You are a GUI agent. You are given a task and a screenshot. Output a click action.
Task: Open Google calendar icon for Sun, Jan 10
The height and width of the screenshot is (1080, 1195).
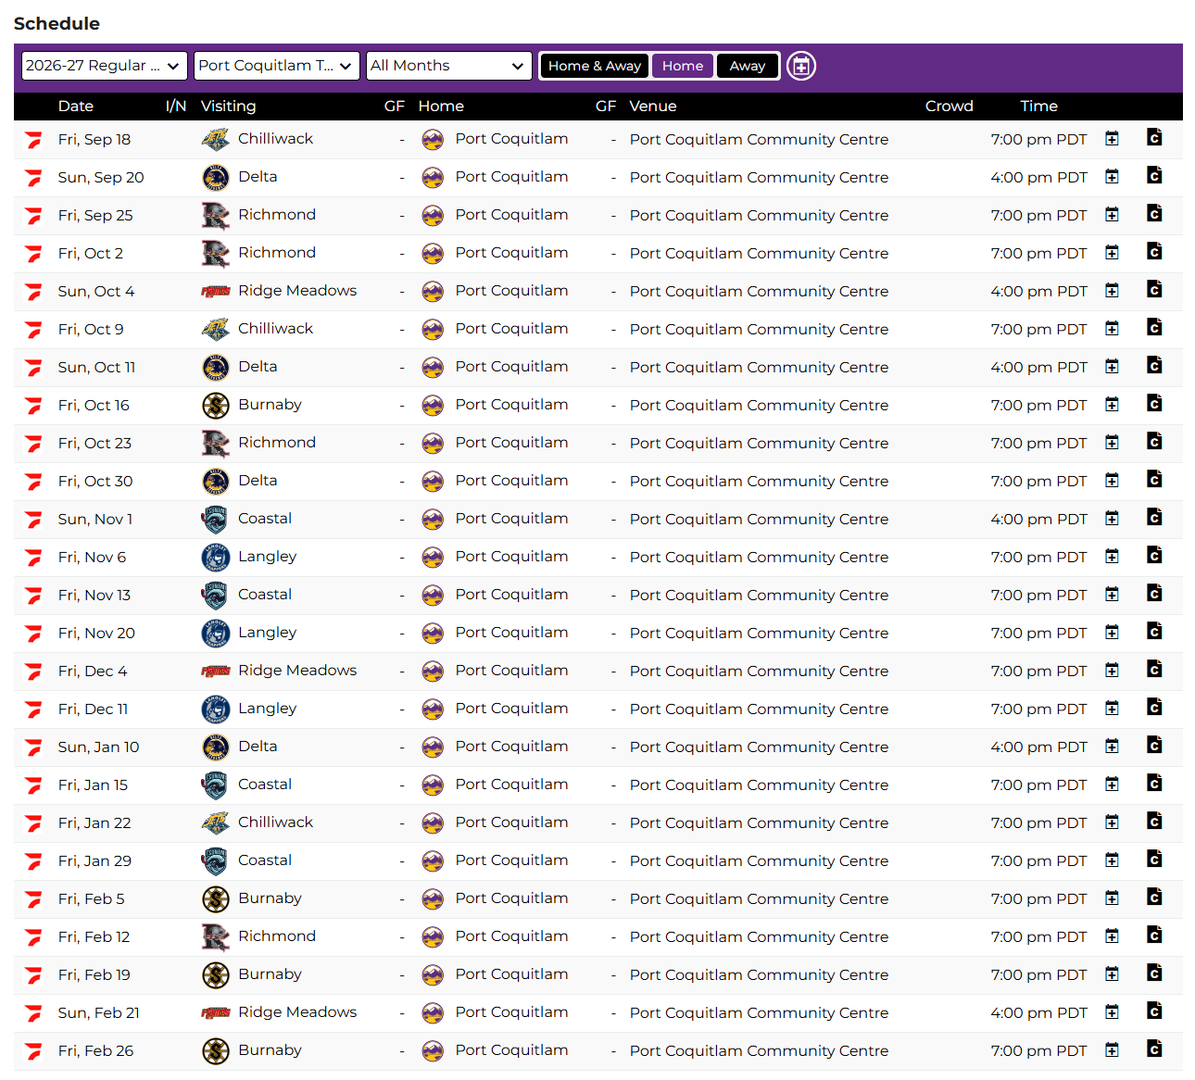pos(1154,745)
